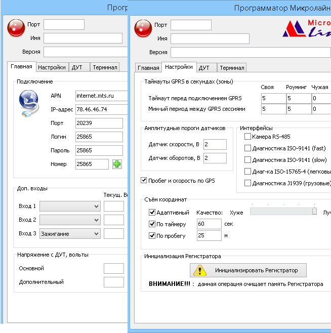This screenshot has width=331, height=333.
Task: Open the Вход 1 dropdown
Action: click(70, 206)
